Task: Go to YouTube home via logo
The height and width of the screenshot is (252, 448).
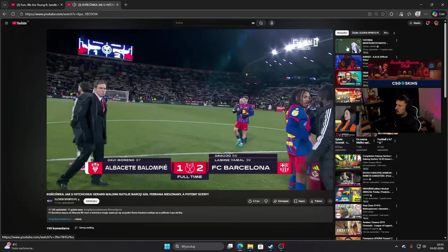Action: tap(20, 23)
